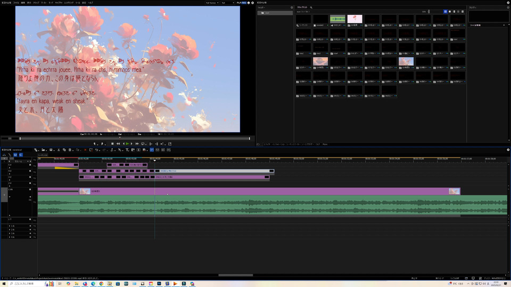
Task: Redo the last undone edit
Action: [104, 150]
